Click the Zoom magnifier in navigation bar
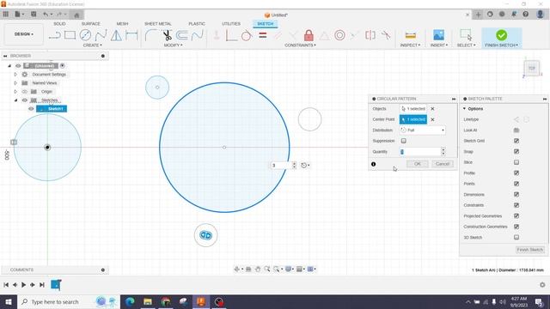 pyautogui.click(x=267, y=269)
